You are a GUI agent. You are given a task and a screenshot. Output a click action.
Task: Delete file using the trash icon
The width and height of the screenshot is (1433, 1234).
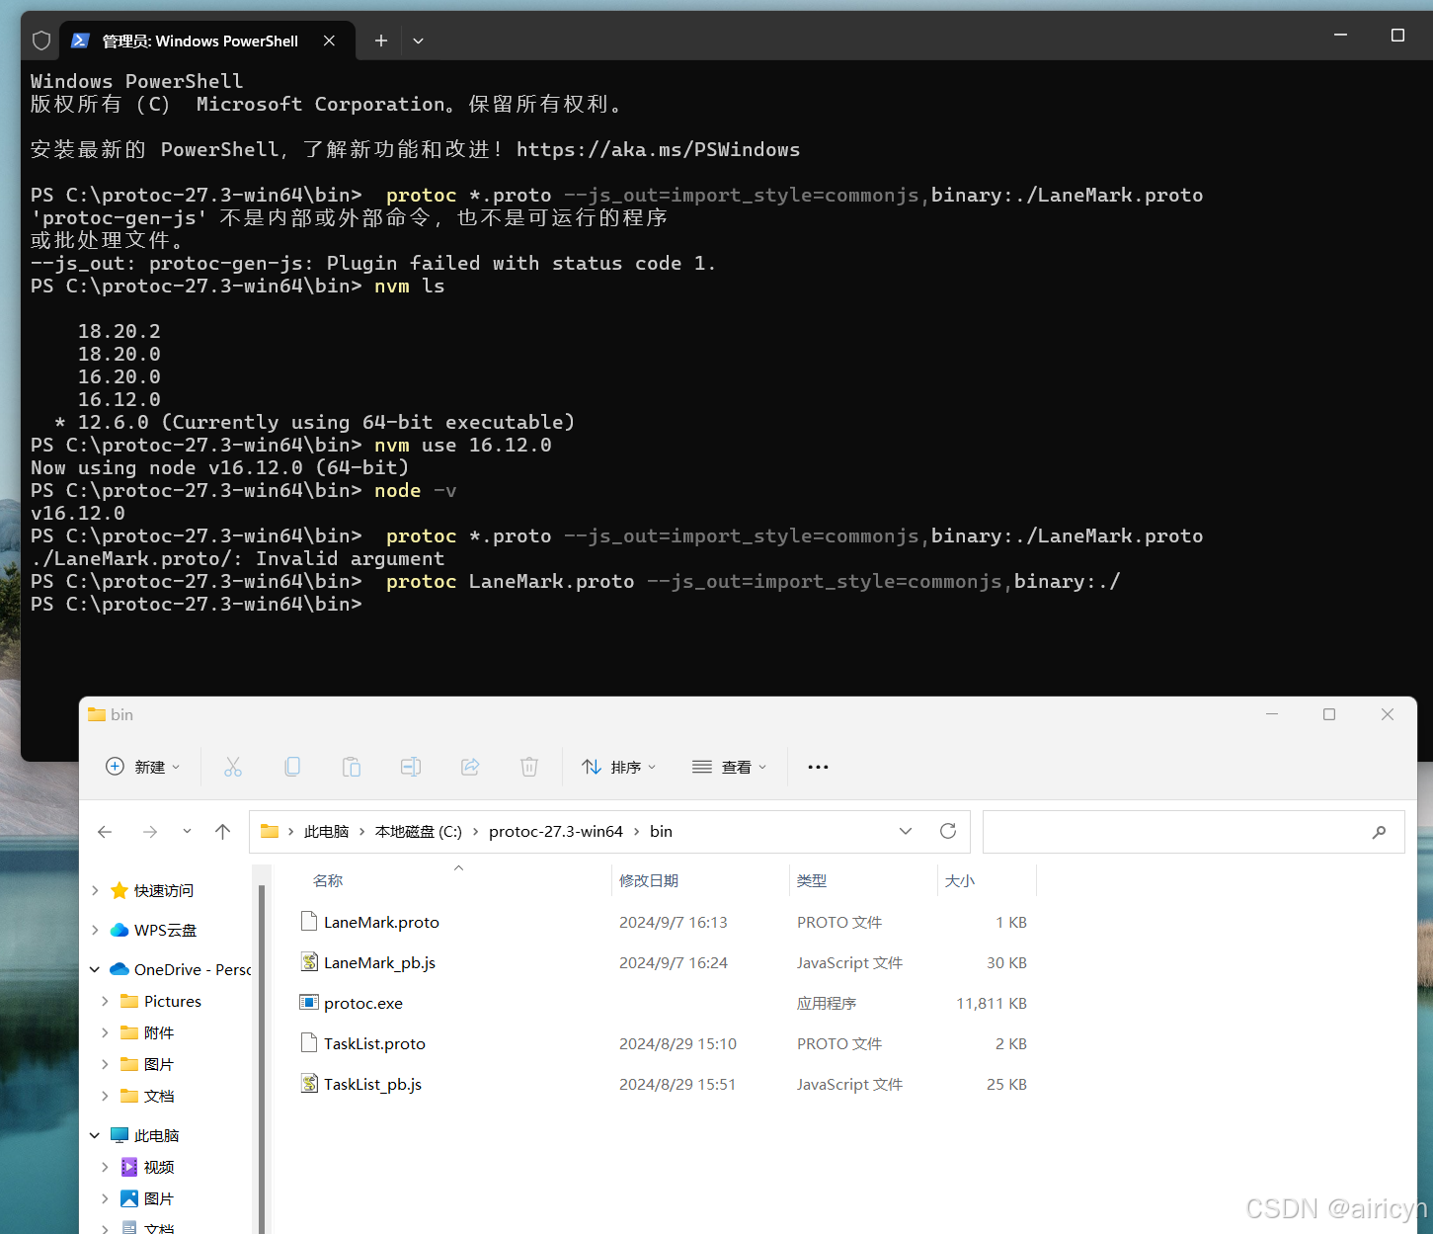pos(529,767)
